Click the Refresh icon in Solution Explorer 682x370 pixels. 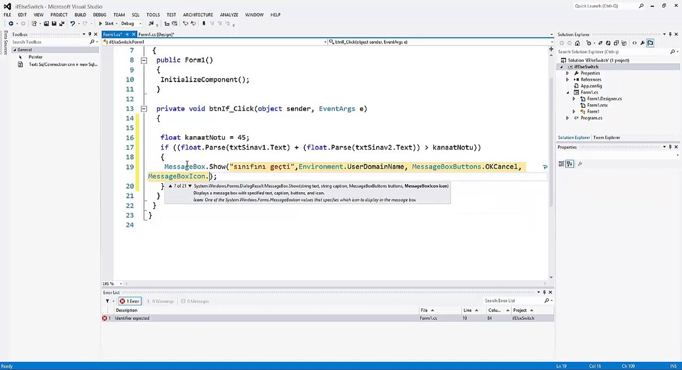(x=609, y=43)
